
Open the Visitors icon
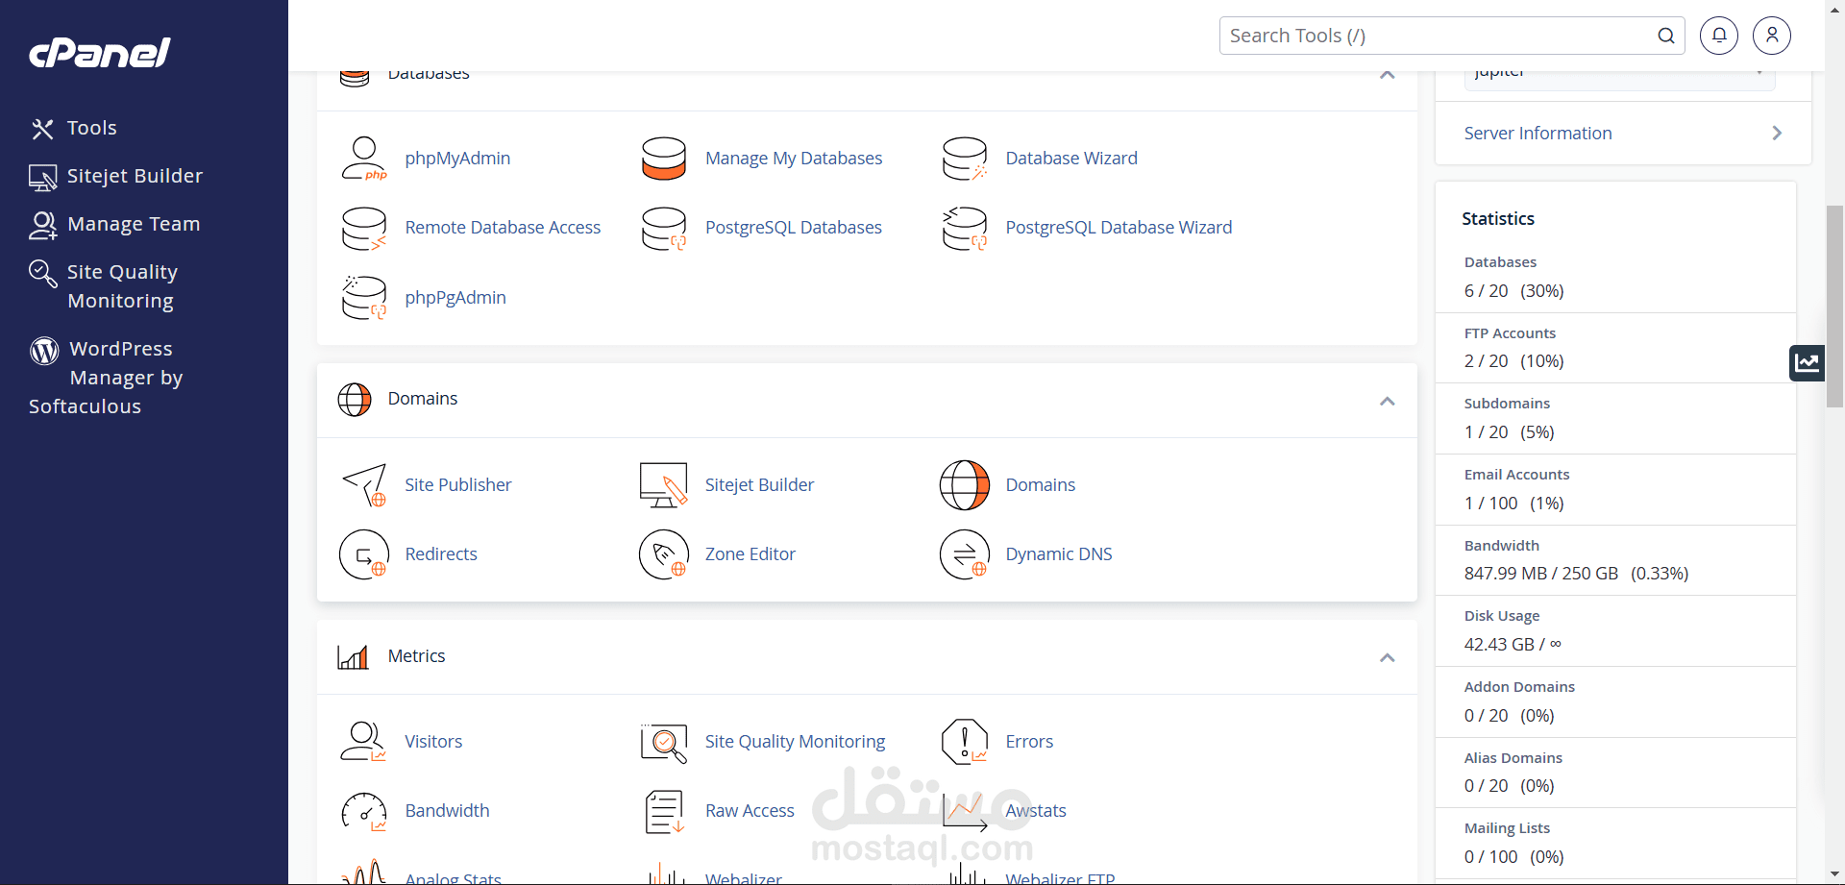[x=363, y=742]
